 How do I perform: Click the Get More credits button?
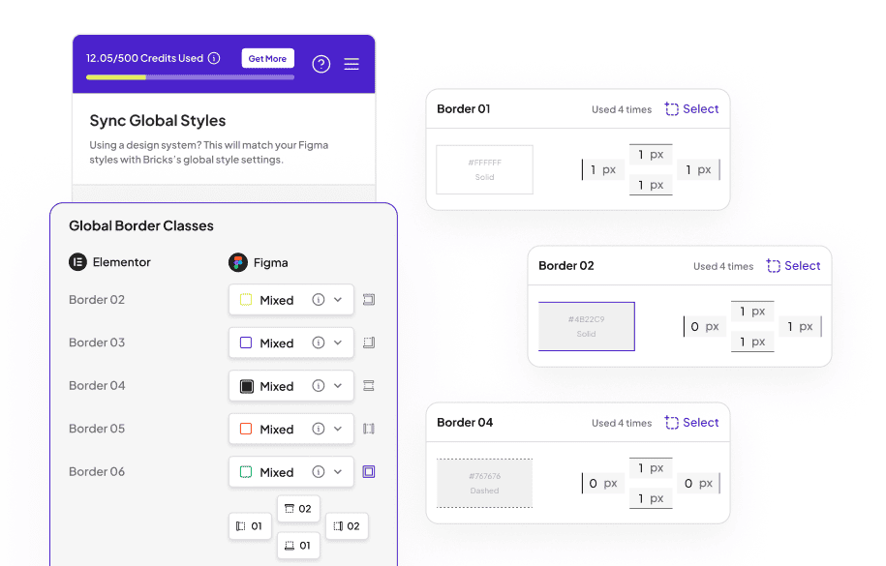[267, 58]
